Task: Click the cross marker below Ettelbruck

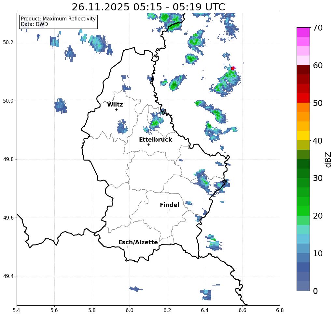Action: [x=149, y=145]
